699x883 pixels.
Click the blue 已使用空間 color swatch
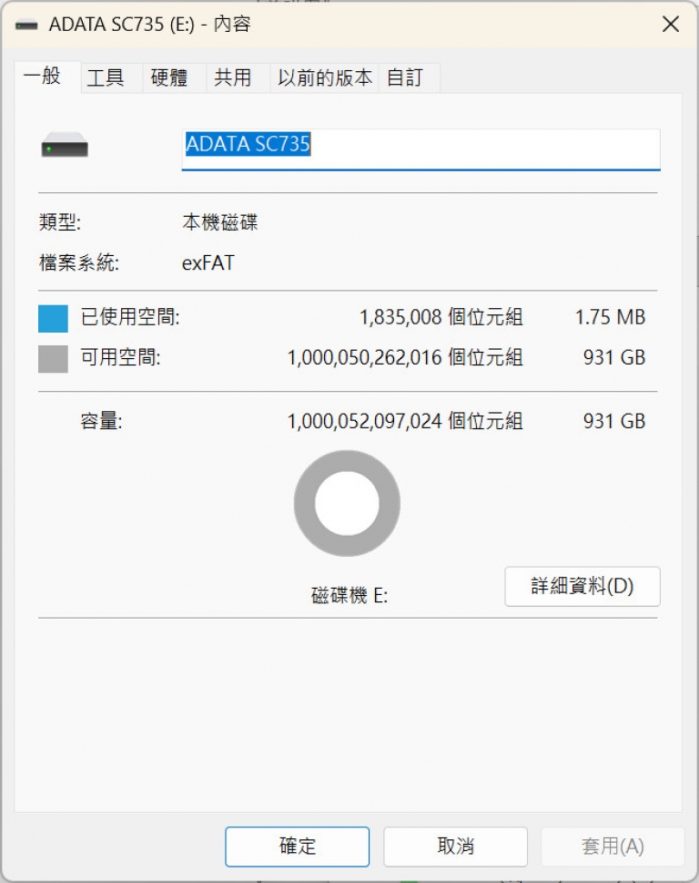click(54, 318)
